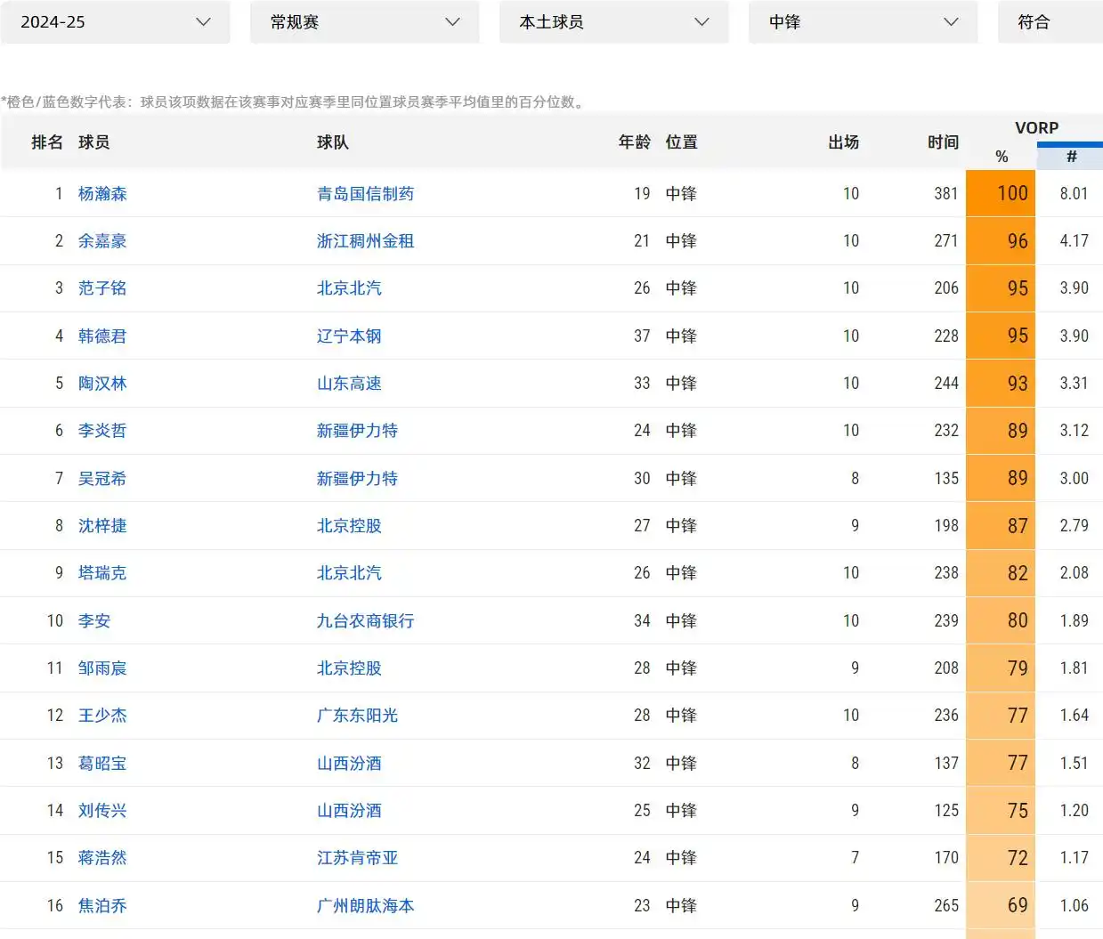Open player 李炎哲 profile
The image size is (1103, 939).
coord(102,431)
